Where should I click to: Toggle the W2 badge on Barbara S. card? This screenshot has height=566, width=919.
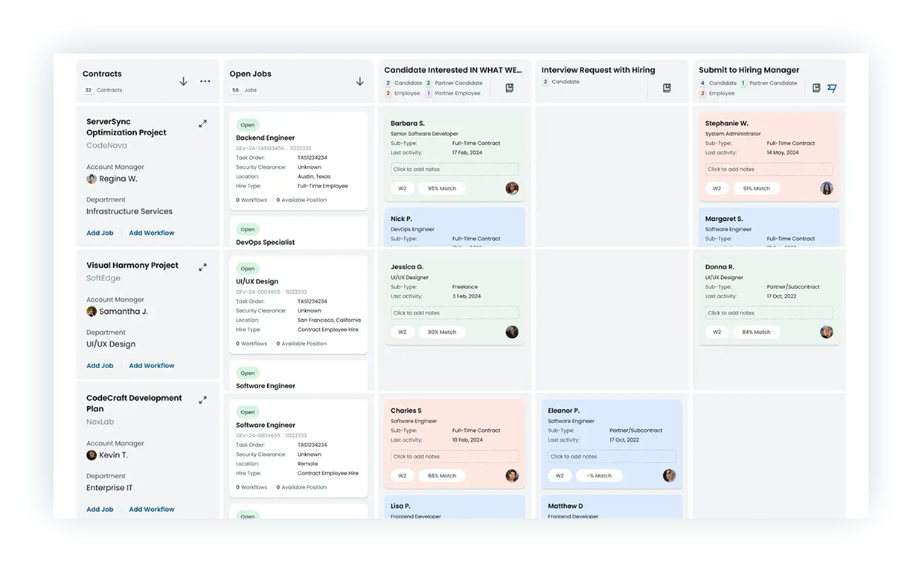(x=402, y=189)
